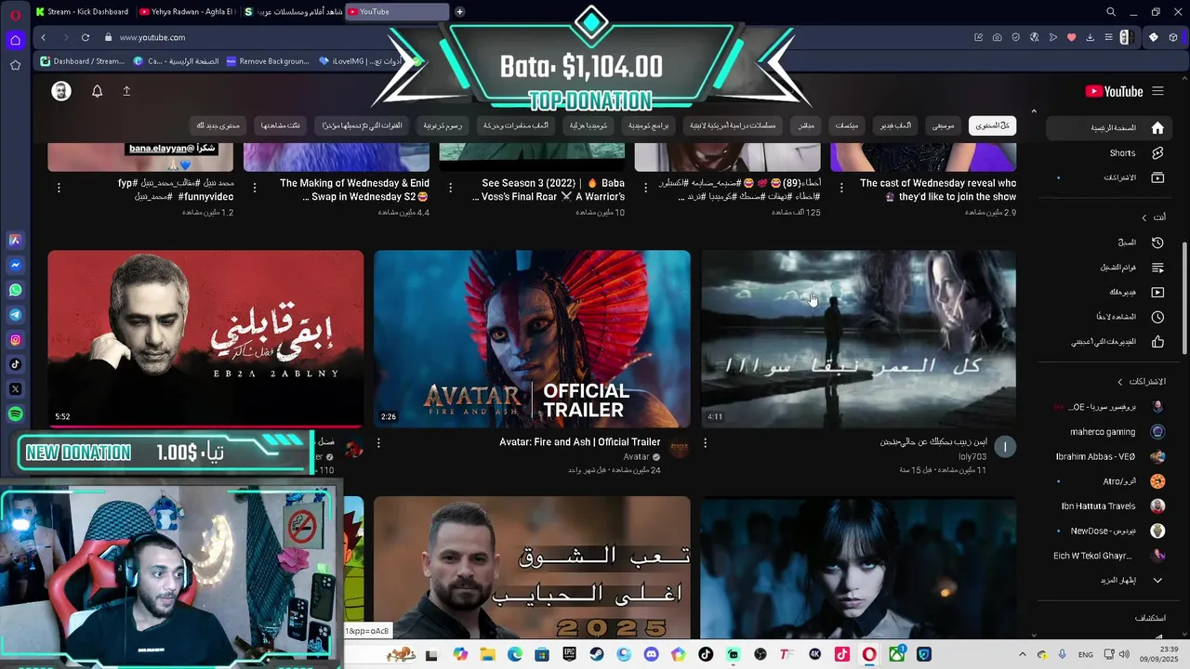Open options for Making of Wednesday video
This screenshot has height=669, width=1190.
tap(254, 187)
